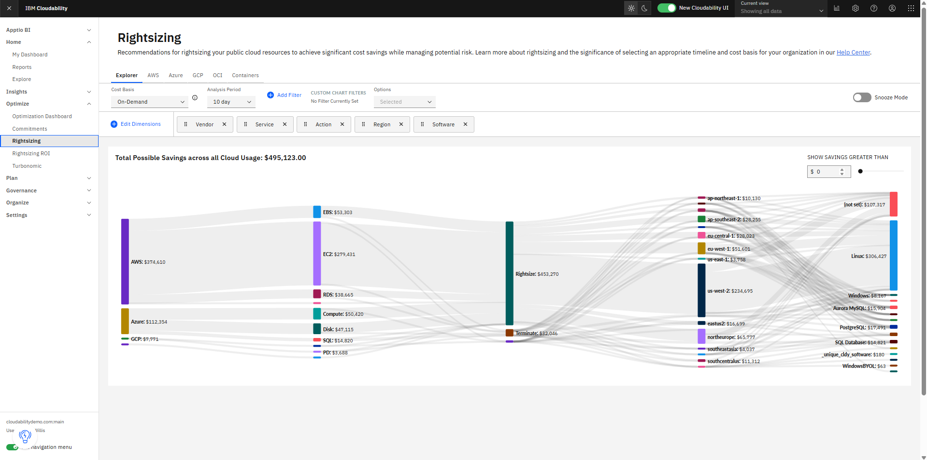Remove the Vendor dimension
The image size is (927, 460).
[225, 124]
